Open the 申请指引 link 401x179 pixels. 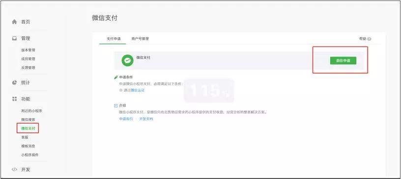click(x=126, y=119)
